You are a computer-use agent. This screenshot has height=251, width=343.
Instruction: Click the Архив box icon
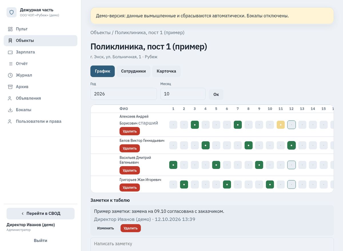click(10, 87)
